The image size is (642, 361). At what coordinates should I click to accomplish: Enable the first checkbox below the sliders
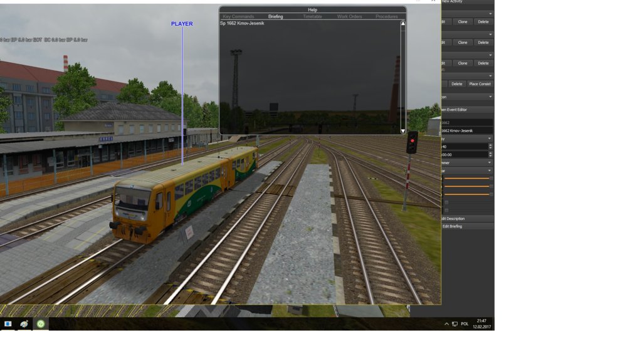(x=446, y=202)
